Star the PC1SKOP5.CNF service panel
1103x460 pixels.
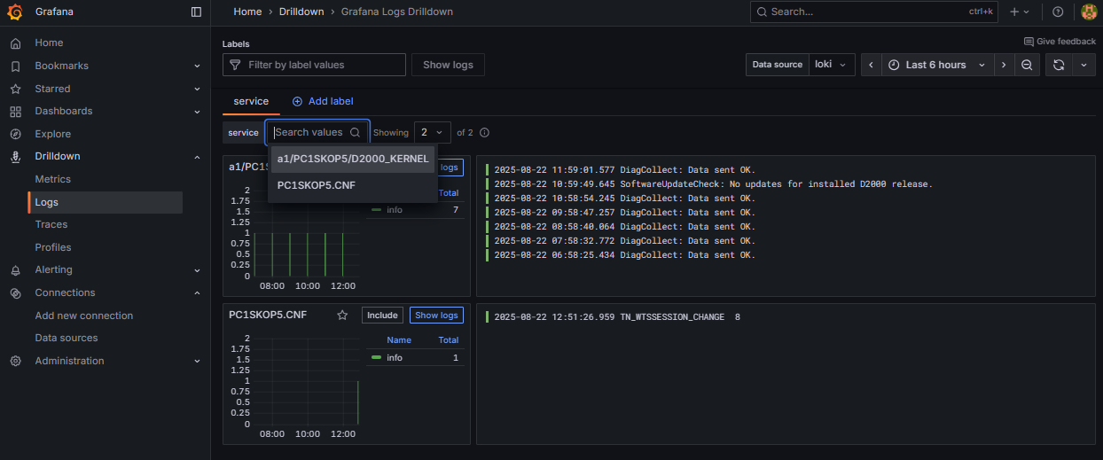pyautogui.click(x=342, y=316)
